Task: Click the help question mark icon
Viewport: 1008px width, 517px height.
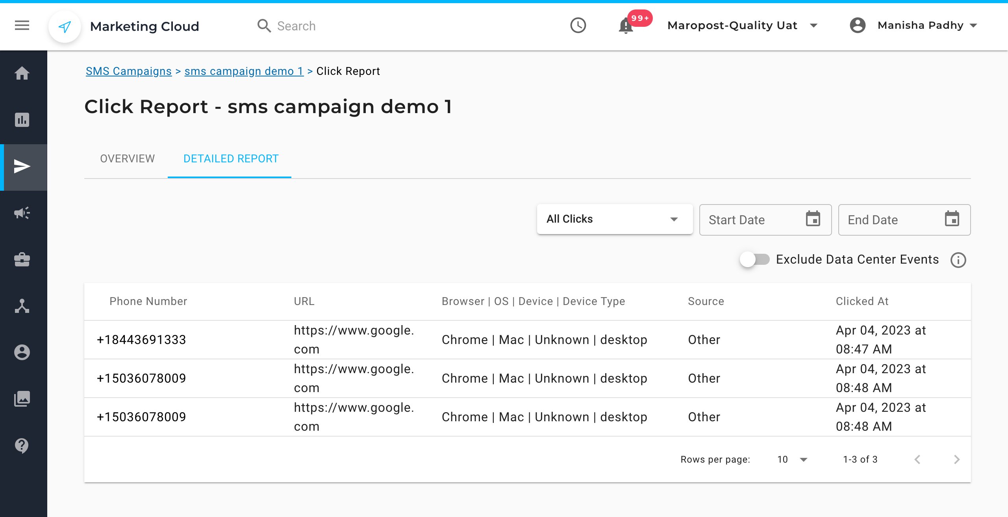Action: (x=22, y=445)
